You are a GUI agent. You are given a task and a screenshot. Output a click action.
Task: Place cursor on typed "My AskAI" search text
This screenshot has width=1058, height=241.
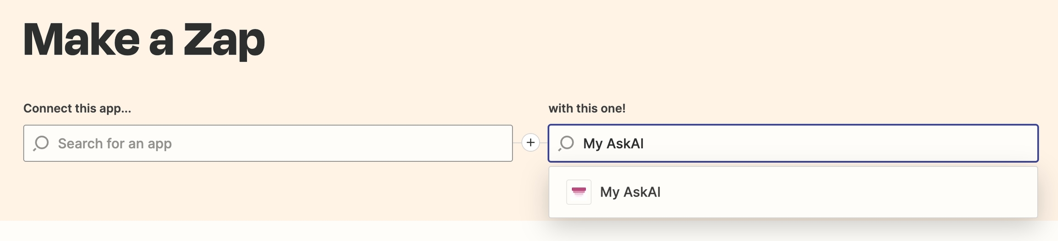(x=613, y=144)
